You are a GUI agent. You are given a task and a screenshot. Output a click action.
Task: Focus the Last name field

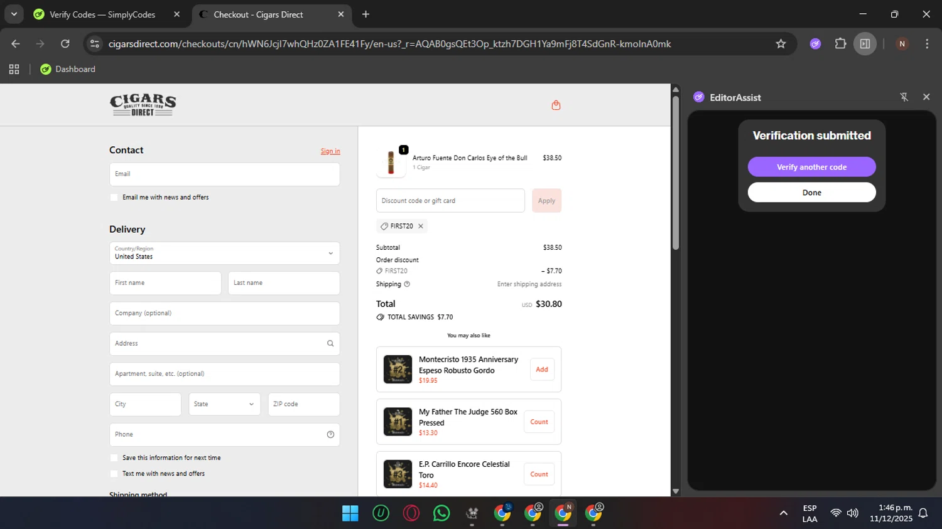pos(284,283)
